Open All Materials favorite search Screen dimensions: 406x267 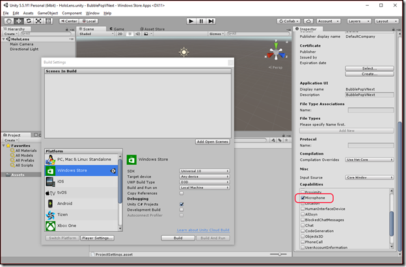26,150
